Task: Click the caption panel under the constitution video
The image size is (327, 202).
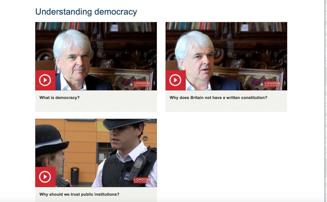Action: pos(226,101)
